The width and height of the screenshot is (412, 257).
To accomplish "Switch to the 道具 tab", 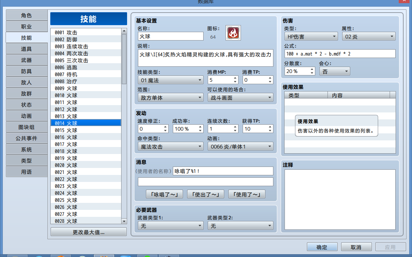I will tap(27, 49).
